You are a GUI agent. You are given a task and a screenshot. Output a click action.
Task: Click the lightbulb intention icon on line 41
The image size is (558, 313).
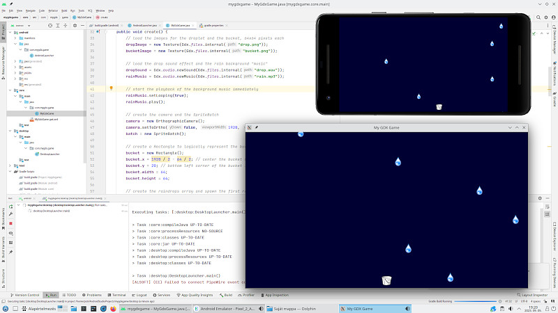coord(111,88)
